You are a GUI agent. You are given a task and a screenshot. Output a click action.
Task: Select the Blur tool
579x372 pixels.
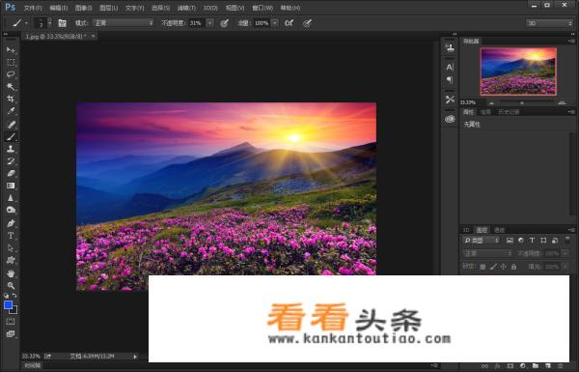pyautogui.click(x=11, y=198)
